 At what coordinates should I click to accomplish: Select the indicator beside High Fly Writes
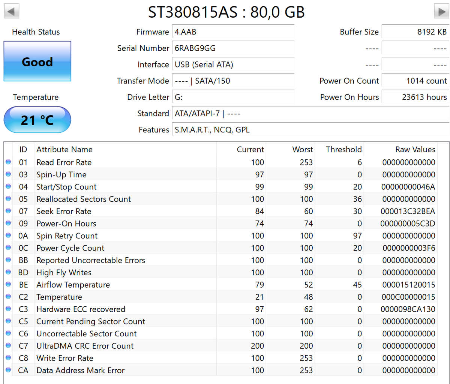coord(8,272)
